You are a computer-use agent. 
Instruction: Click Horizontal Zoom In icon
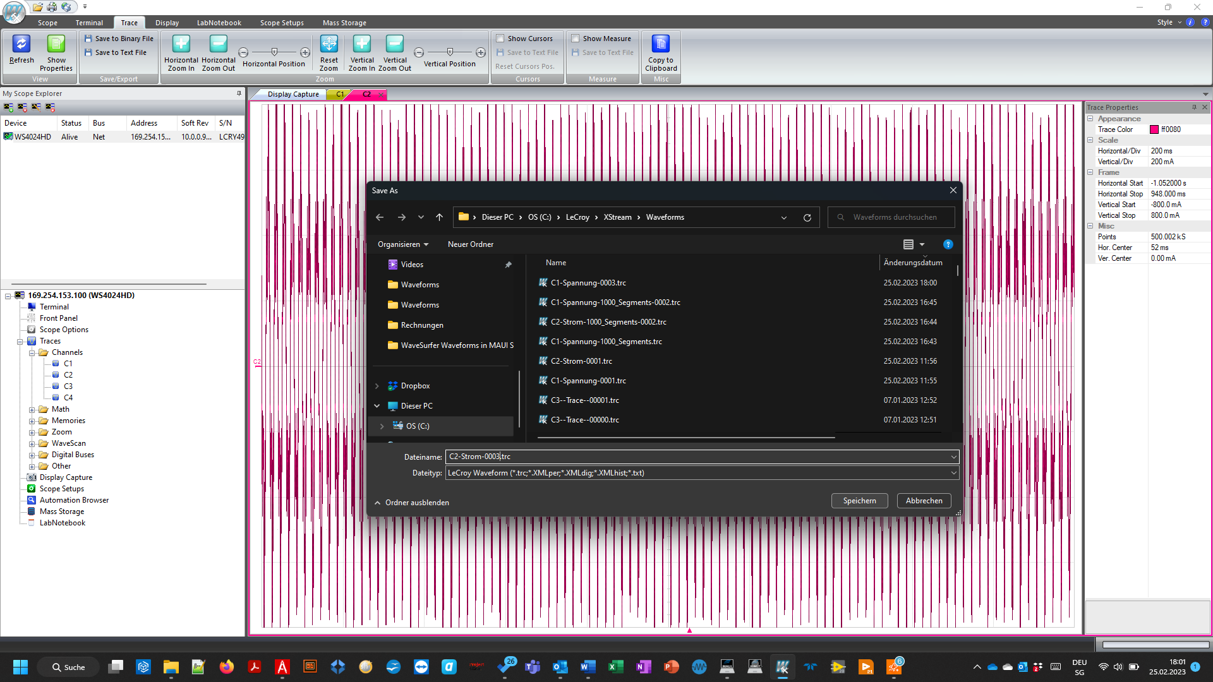pyautogui.click(x=181, y=44)
